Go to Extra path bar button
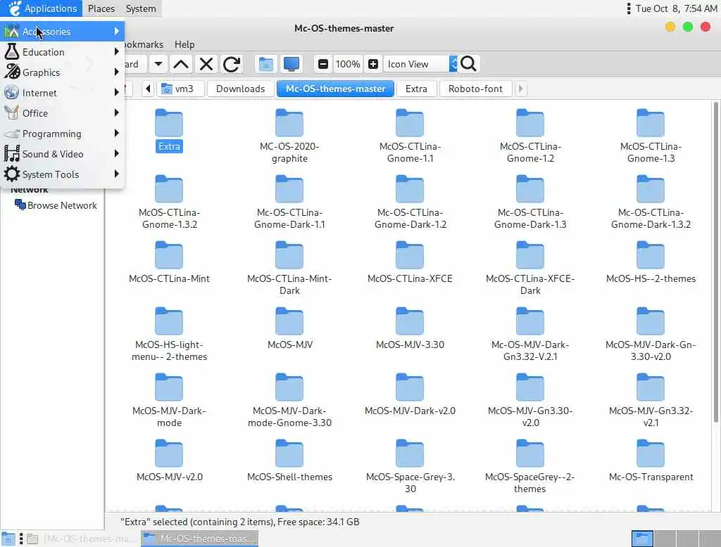 click(x=416, y=89)
